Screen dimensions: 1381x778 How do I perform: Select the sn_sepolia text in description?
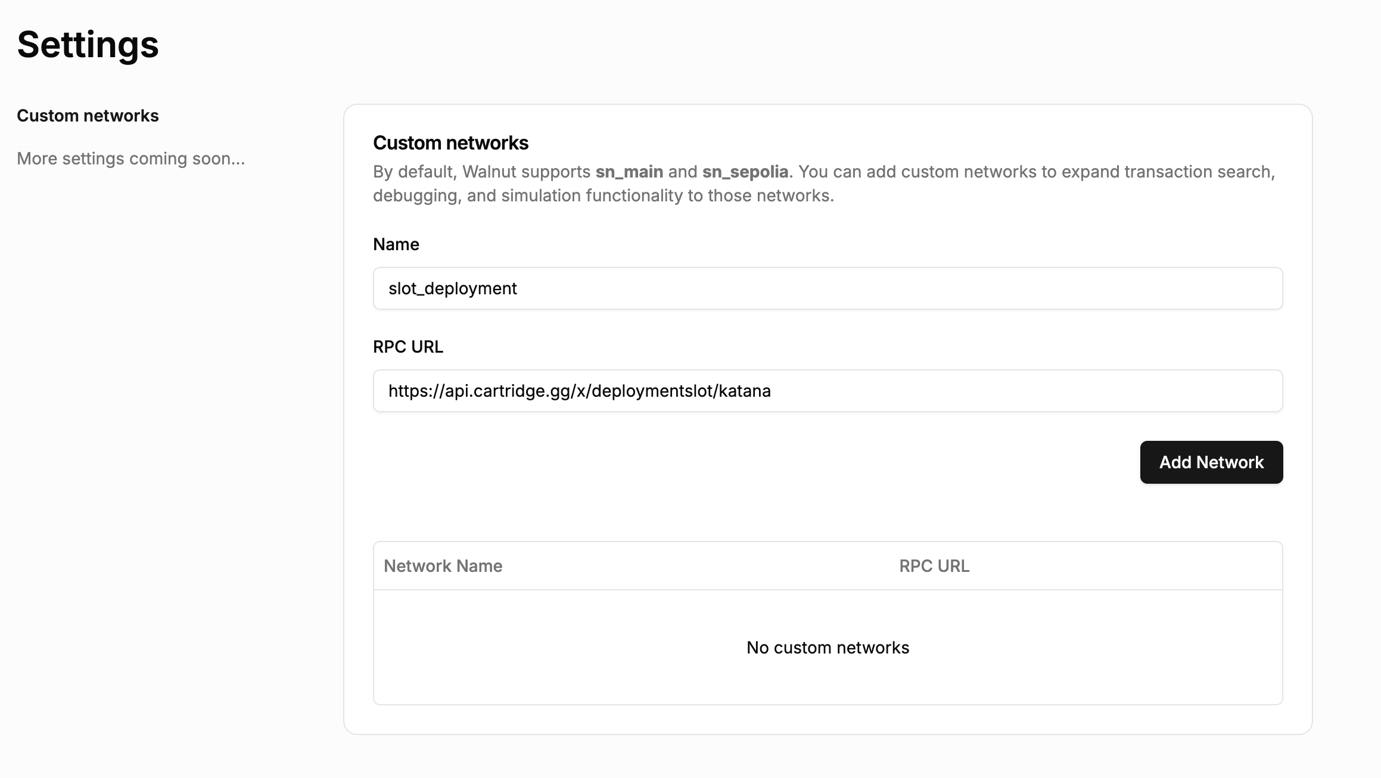click(745, 172)
